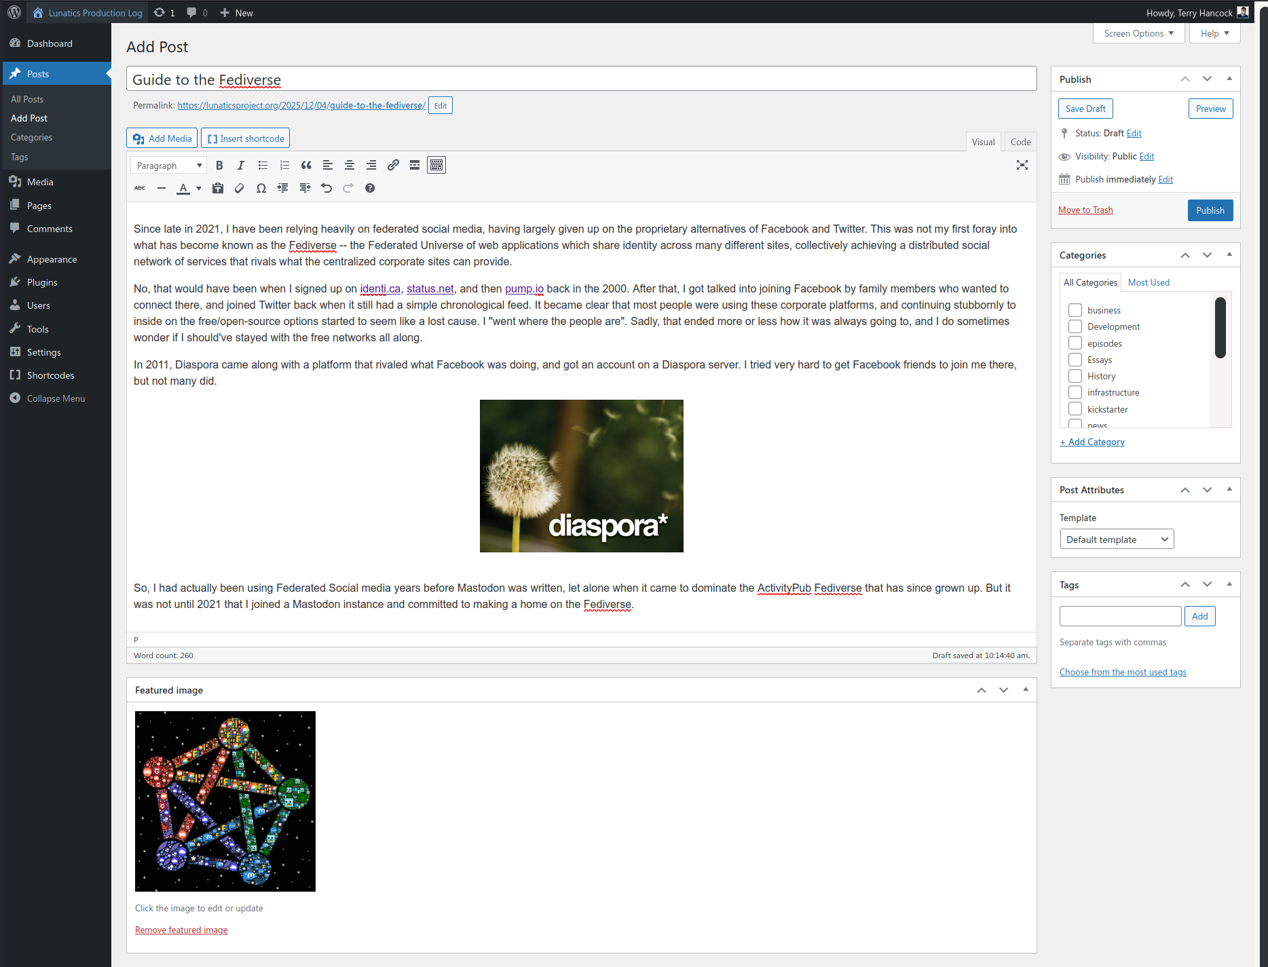1268x967 pixels.
Task: Open the text color picker arrow
Action: coord(199,189)
